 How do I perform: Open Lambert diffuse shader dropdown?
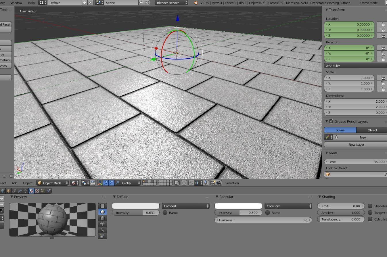point(186,206)
